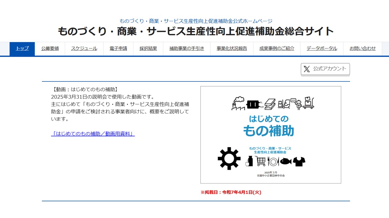Viewport: 389px width, 218px height.
Task: Click the text 2025年3月31日の説明会で使用した動画です。
Action: pos(103,97)
